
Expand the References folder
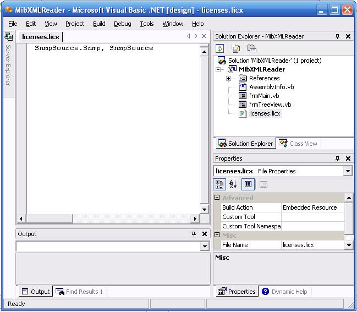(228, 78)
